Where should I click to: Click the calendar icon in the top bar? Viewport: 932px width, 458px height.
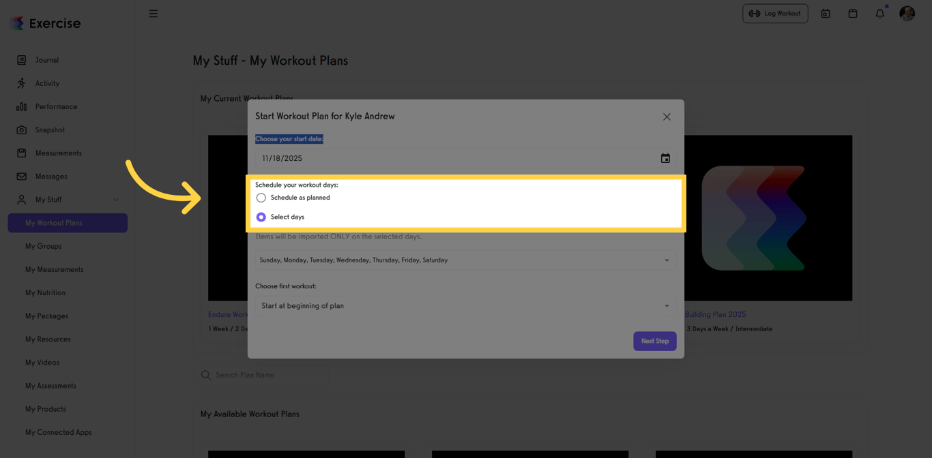(x=852, y=14)
